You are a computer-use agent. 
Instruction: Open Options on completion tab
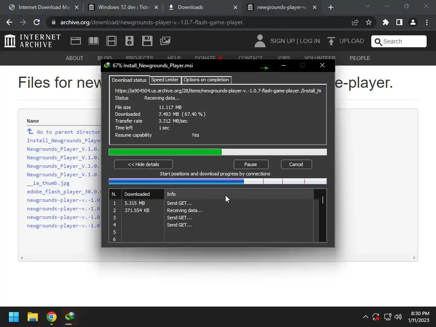pyautogui.click(x=206, y=80)
